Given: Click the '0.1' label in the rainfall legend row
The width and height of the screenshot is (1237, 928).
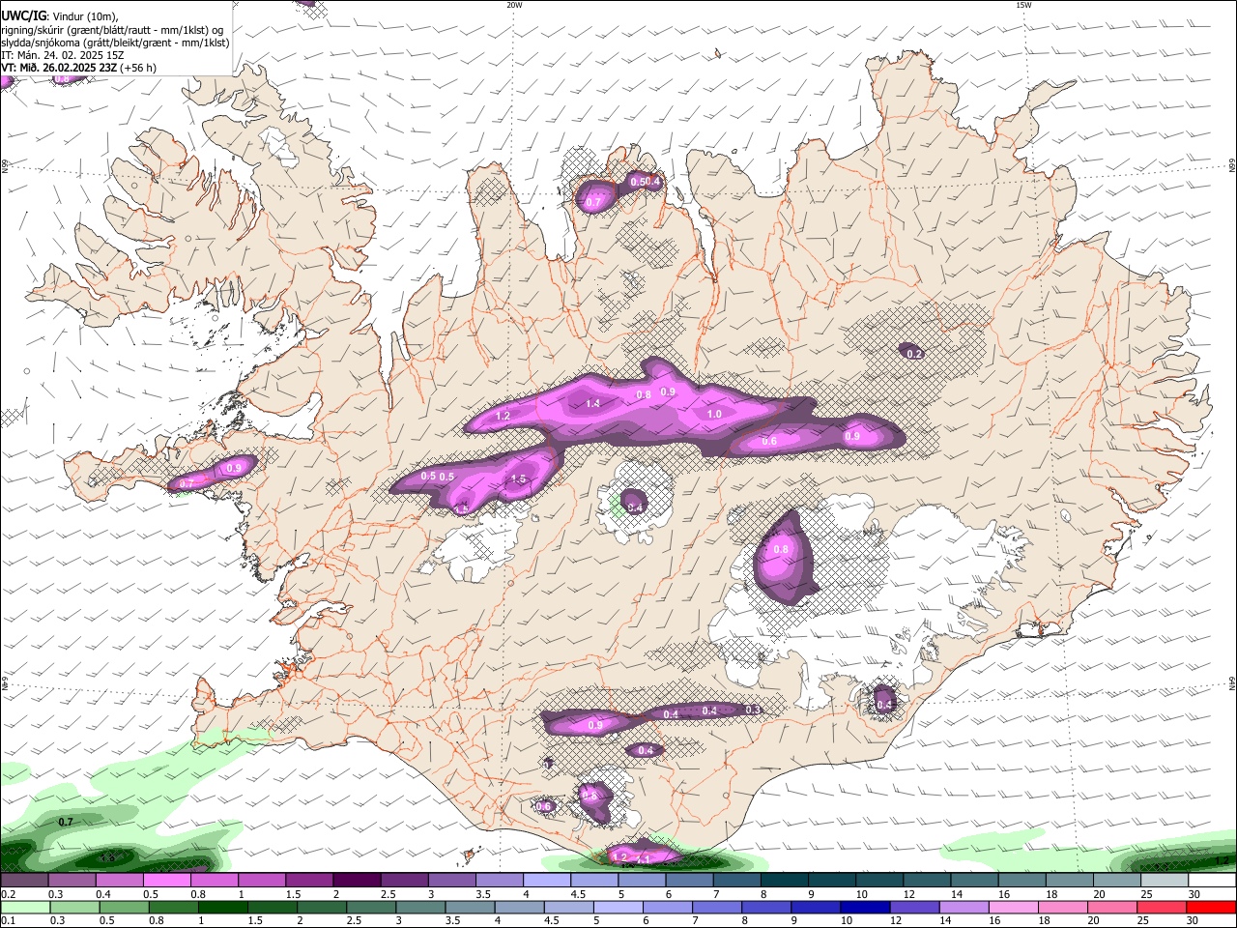Looking at the screenshot, I should click(x=8, y=921).
